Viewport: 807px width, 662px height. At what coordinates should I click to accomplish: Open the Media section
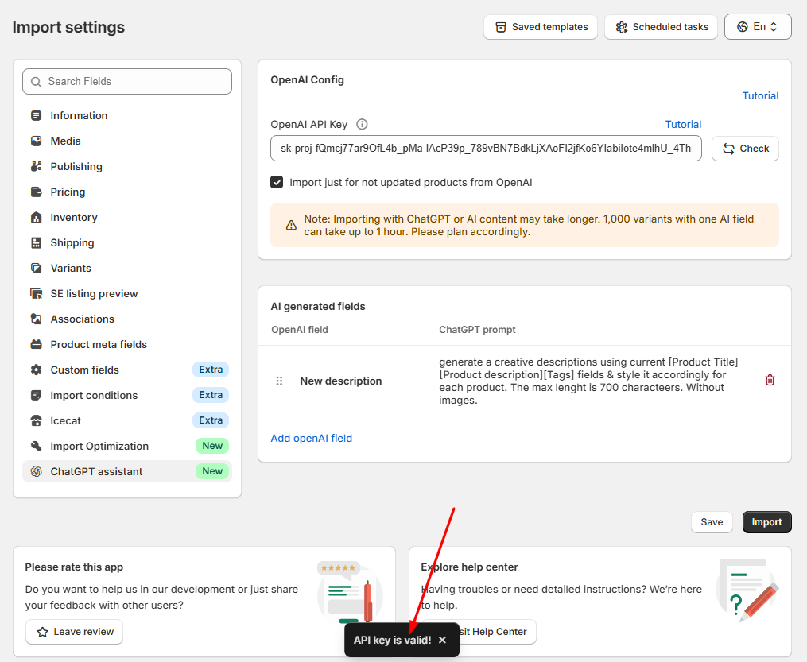click(127, 141)
